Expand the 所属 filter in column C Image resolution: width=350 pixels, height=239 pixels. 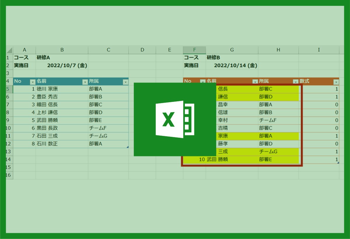tap(125, 82)
